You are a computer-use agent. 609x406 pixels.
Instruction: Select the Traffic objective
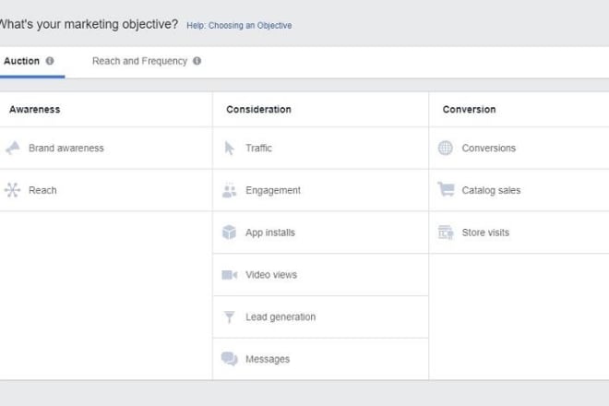coord(258,148)
